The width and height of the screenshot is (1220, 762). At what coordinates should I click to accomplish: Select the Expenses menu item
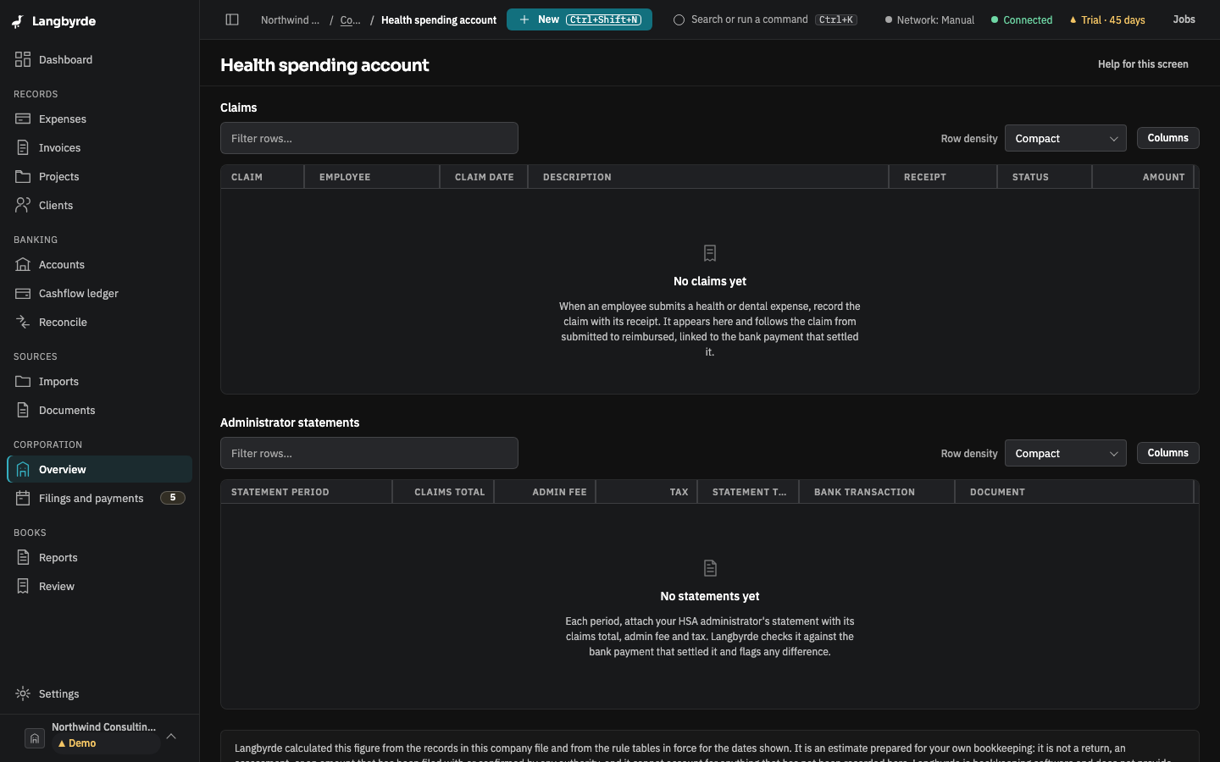100,119
